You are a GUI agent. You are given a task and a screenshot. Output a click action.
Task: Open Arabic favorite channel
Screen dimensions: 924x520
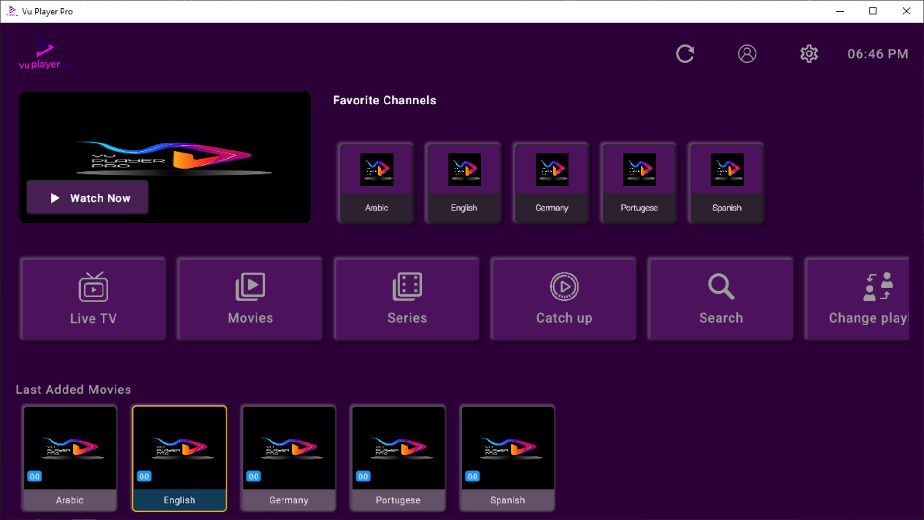376,183
